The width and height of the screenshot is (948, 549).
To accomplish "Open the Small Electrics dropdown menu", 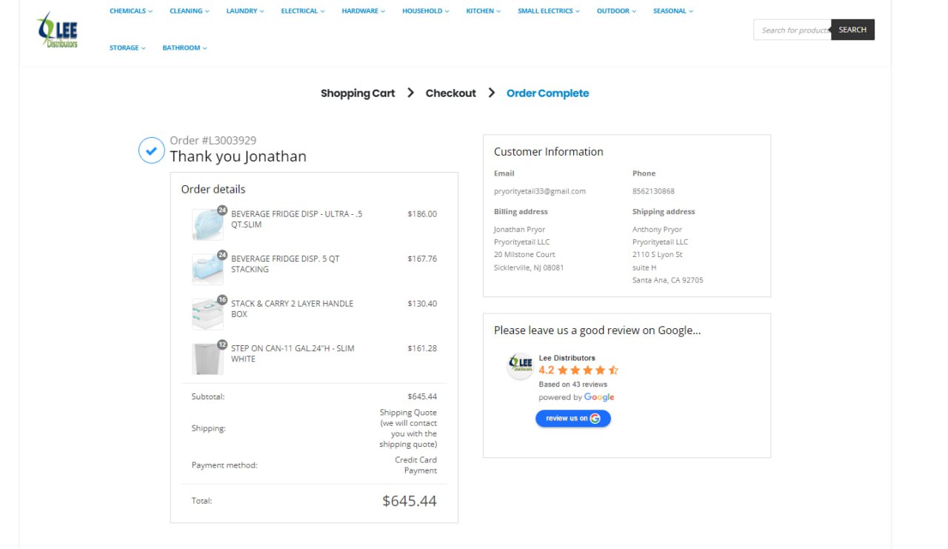I will [x=549, y=11].
